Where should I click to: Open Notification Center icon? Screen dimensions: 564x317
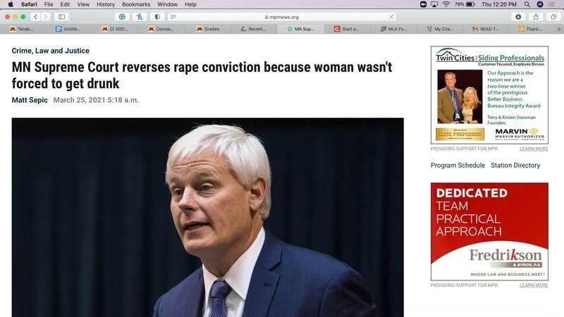551,4
